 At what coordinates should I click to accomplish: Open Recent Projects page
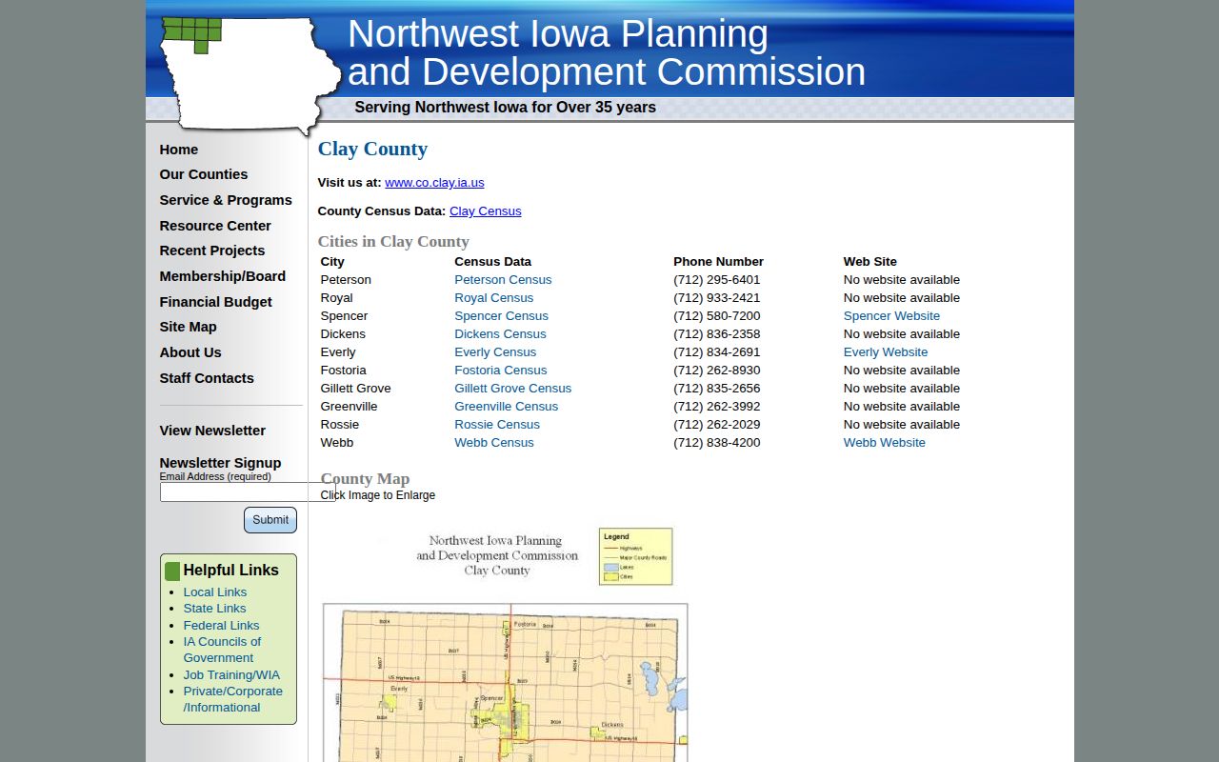pos(212,251)
